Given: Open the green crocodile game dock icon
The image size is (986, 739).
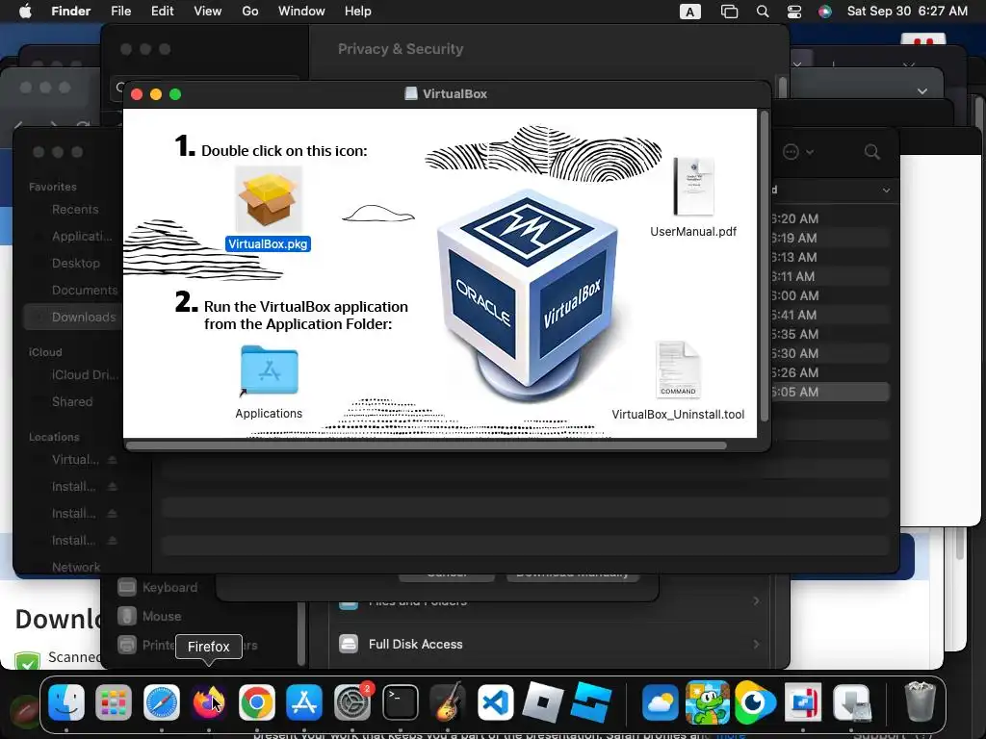Looking at the screenshot, I should click(x=708, y=701).
